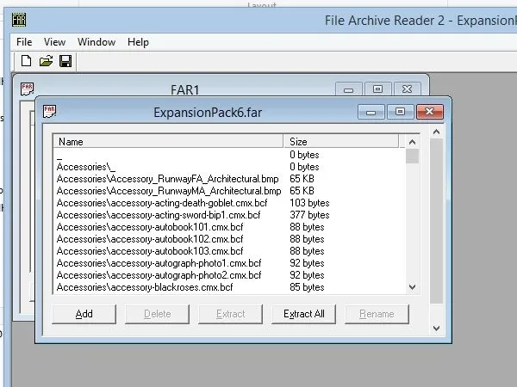
Task: Sort the list by the Name column header
Action: [x=168, y=142]
